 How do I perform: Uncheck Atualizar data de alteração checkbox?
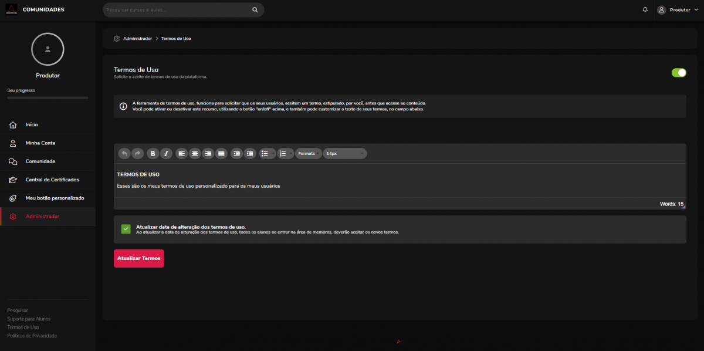click(x=126, y=229)
